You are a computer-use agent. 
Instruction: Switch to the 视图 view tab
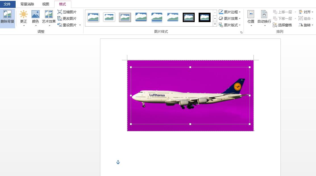[46, 4]
